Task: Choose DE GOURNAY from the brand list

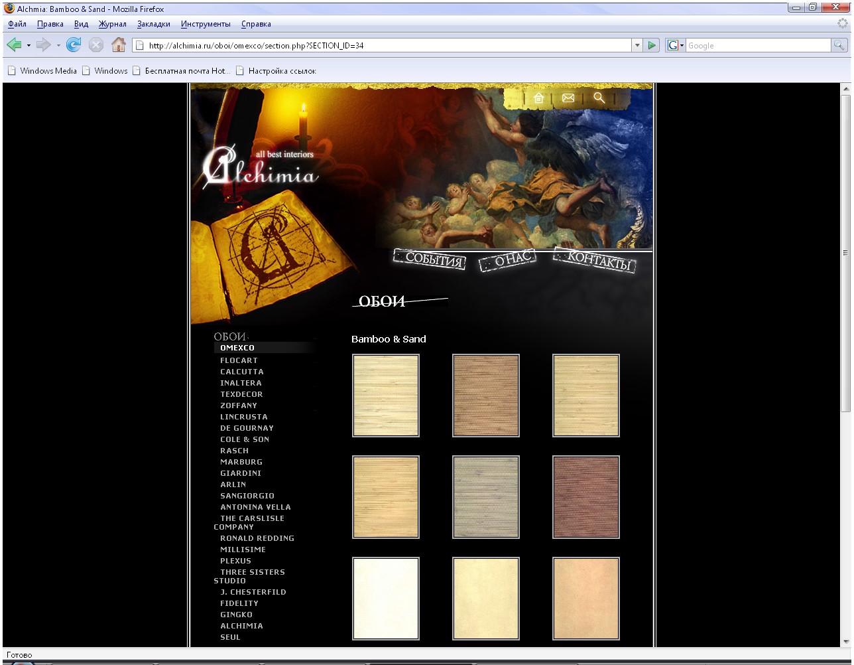Action: click(x=247, y=428)
